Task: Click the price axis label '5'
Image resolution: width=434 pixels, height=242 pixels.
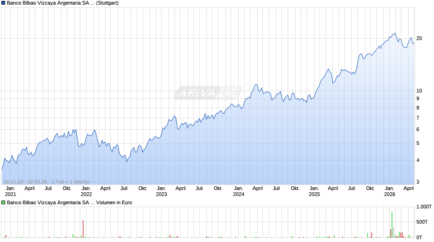Action: [x=418, y=143]
